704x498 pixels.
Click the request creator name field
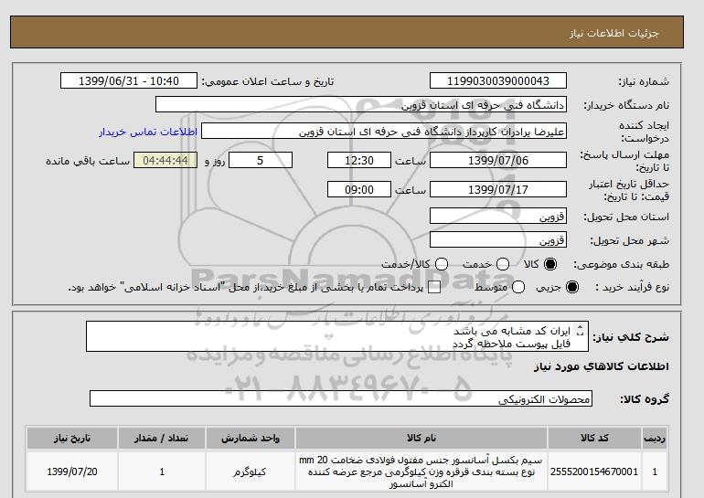384,132
